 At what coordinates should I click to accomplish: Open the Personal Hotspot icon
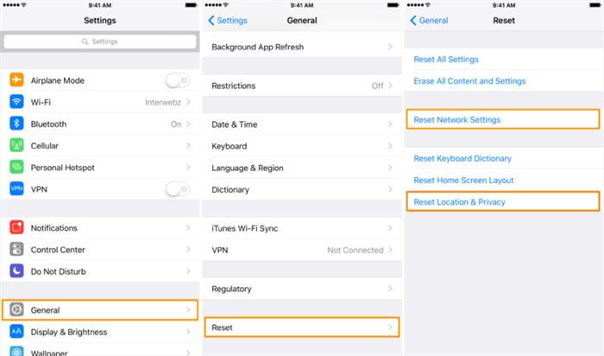(x=16, y=168)
